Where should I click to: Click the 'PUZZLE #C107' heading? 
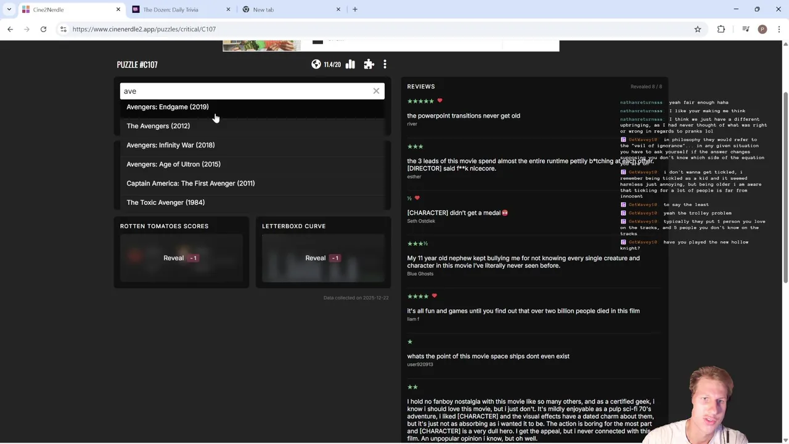137,64
